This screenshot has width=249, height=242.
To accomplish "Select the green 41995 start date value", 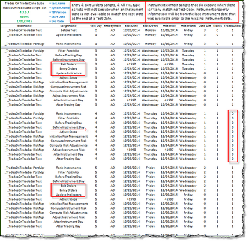I will pos(24,17).
